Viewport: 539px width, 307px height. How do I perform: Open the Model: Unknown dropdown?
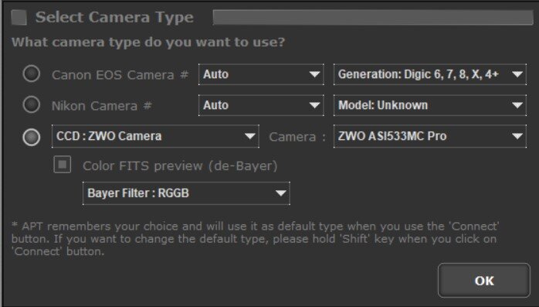tap(429, 105)
